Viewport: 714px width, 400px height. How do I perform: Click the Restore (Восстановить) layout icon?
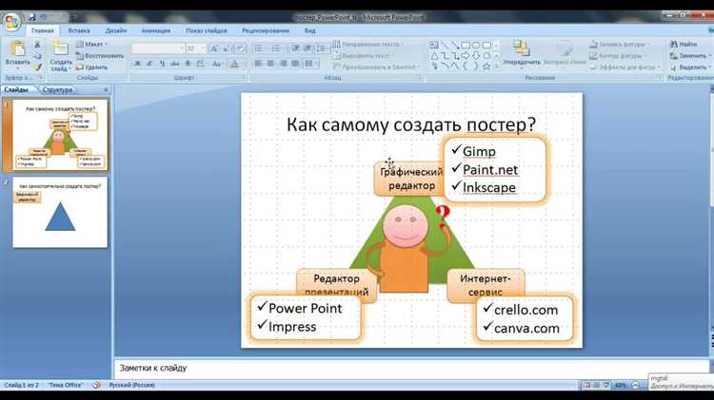[x=99, y=55]
